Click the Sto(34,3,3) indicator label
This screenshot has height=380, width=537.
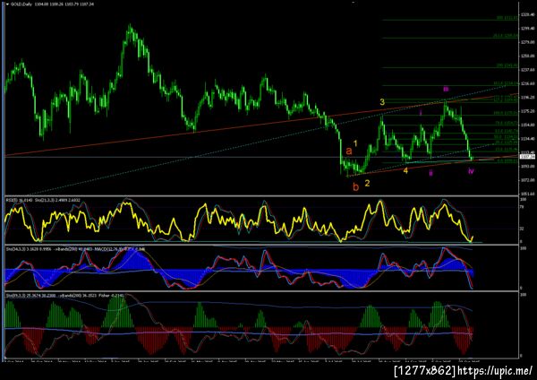pyautogui.click(x=15, y=249)
